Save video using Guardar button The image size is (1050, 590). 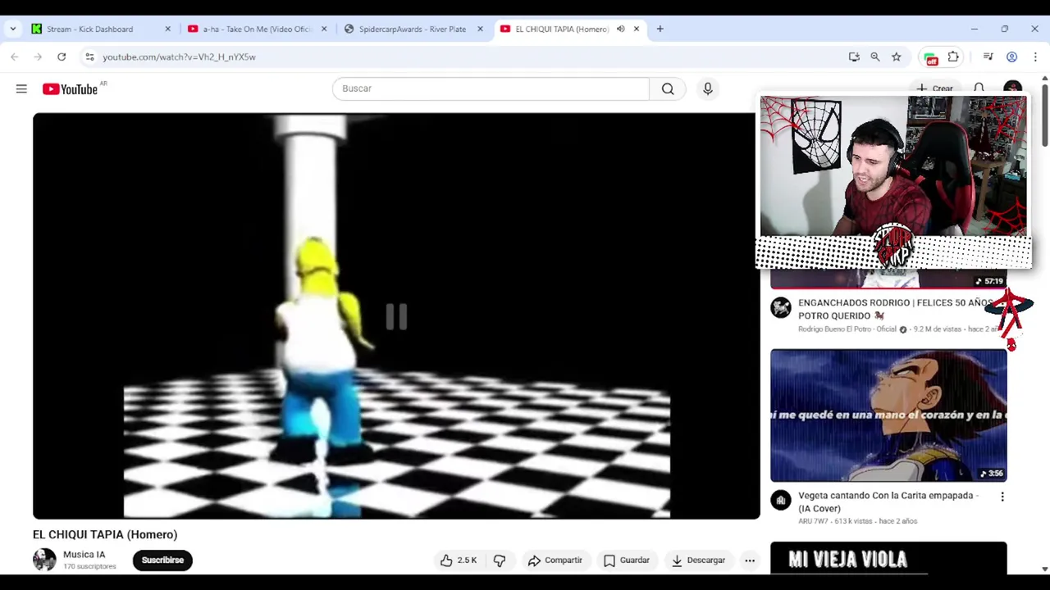pos(627,560)
